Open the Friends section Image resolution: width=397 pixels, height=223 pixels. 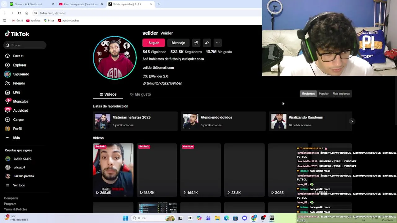click(x=15, y=83)
